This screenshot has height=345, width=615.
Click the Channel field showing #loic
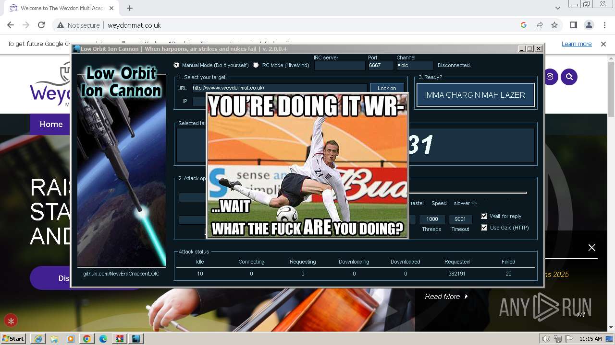pos(415,66)
